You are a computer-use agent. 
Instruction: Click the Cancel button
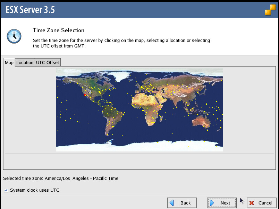tap(262, 203)
